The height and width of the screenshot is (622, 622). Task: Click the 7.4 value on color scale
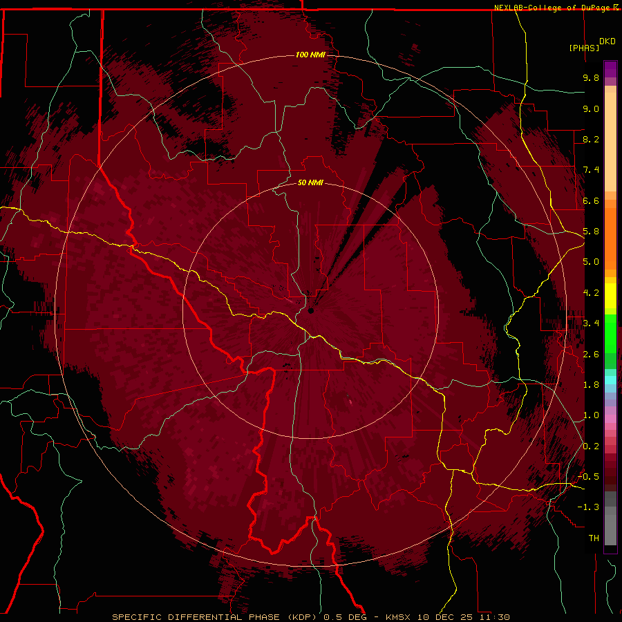[x=591, y=170]
